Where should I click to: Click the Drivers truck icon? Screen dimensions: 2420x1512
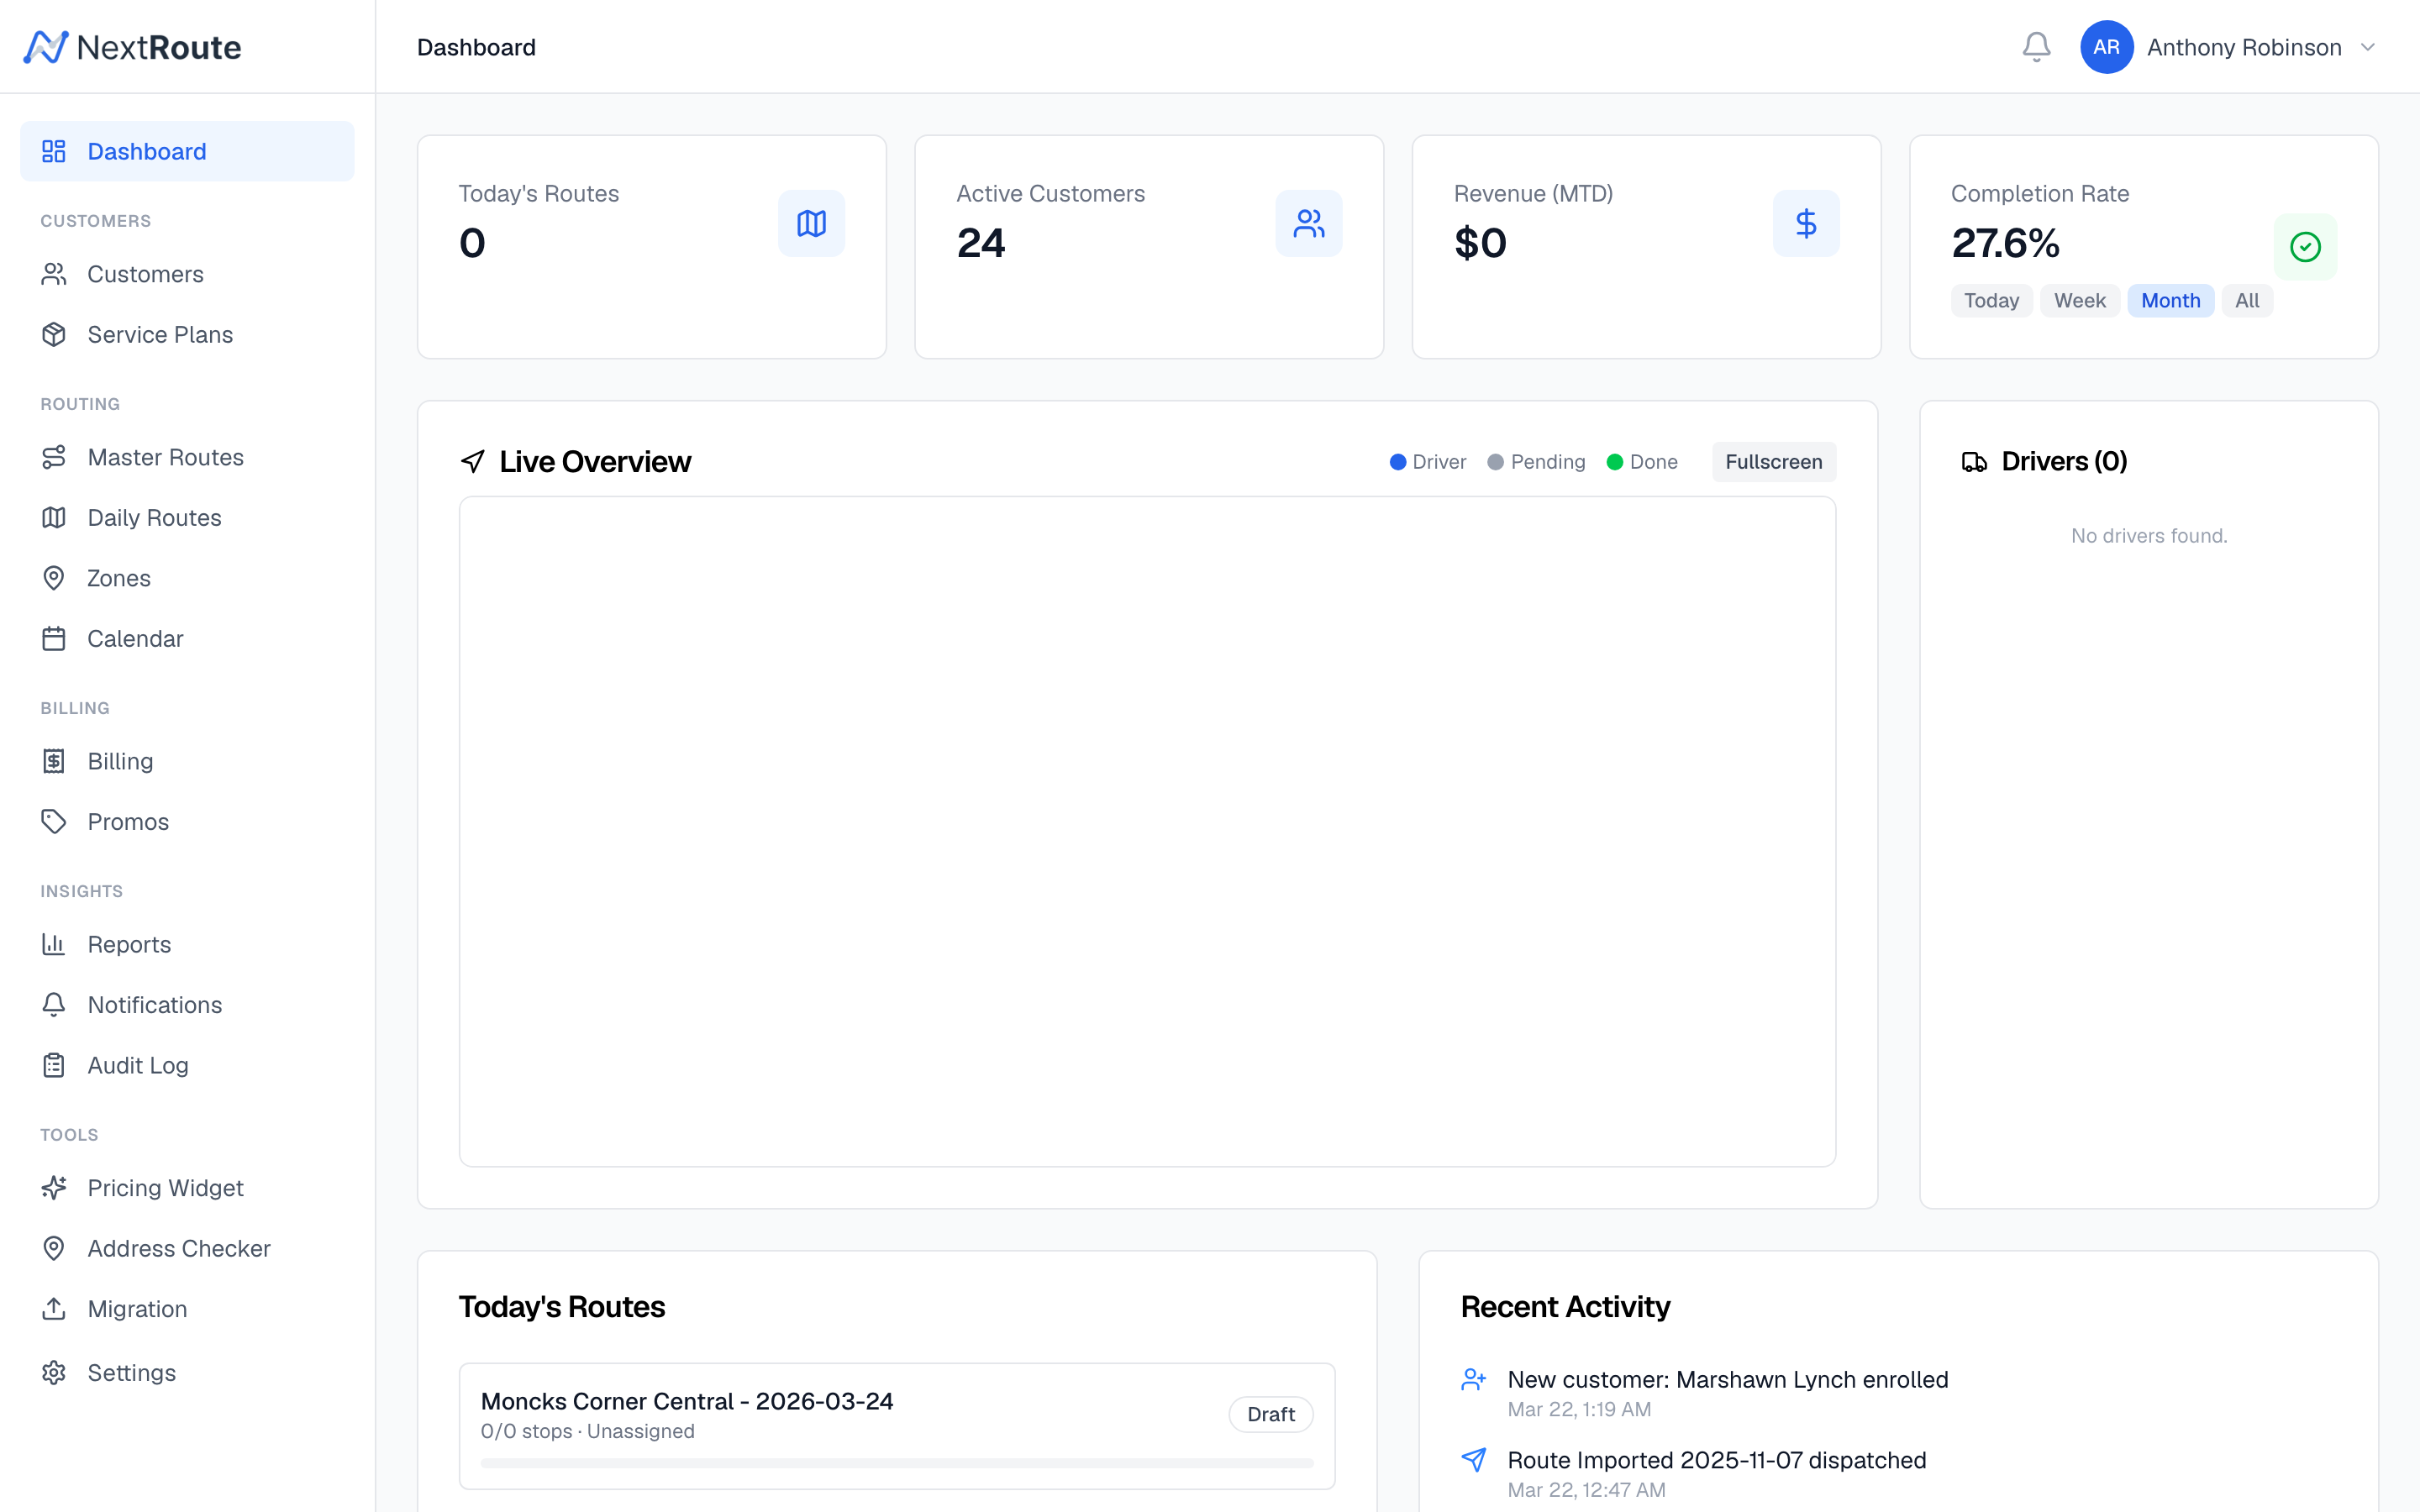(1974, 462)
